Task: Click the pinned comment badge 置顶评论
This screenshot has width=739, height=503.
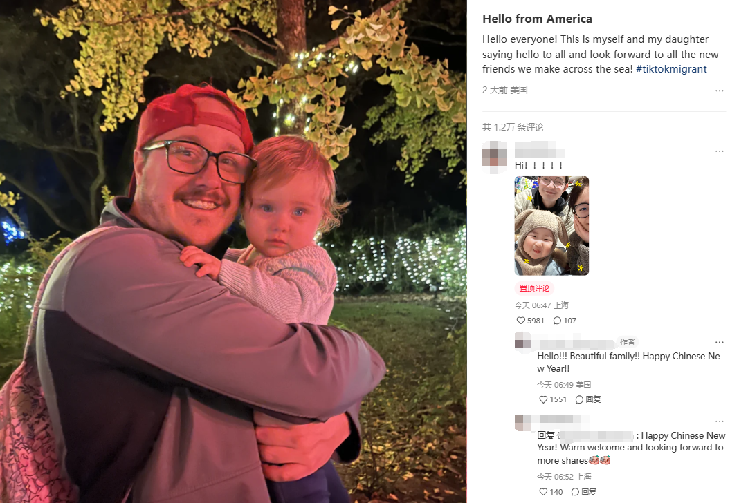Action: 534,288
